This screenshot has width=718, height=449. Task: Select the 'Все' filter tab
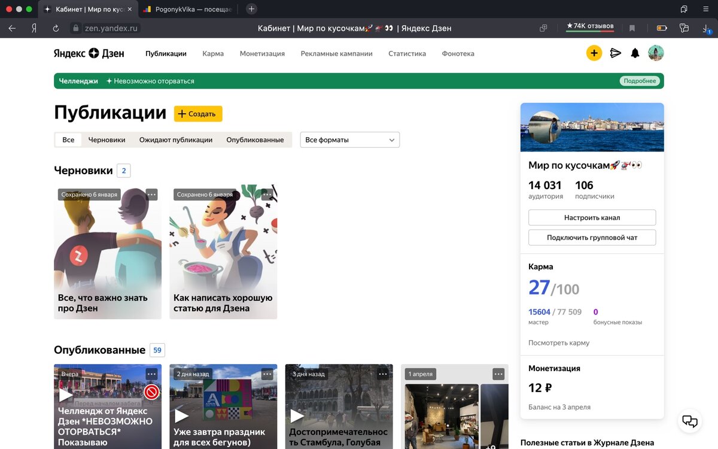point(68,139)
